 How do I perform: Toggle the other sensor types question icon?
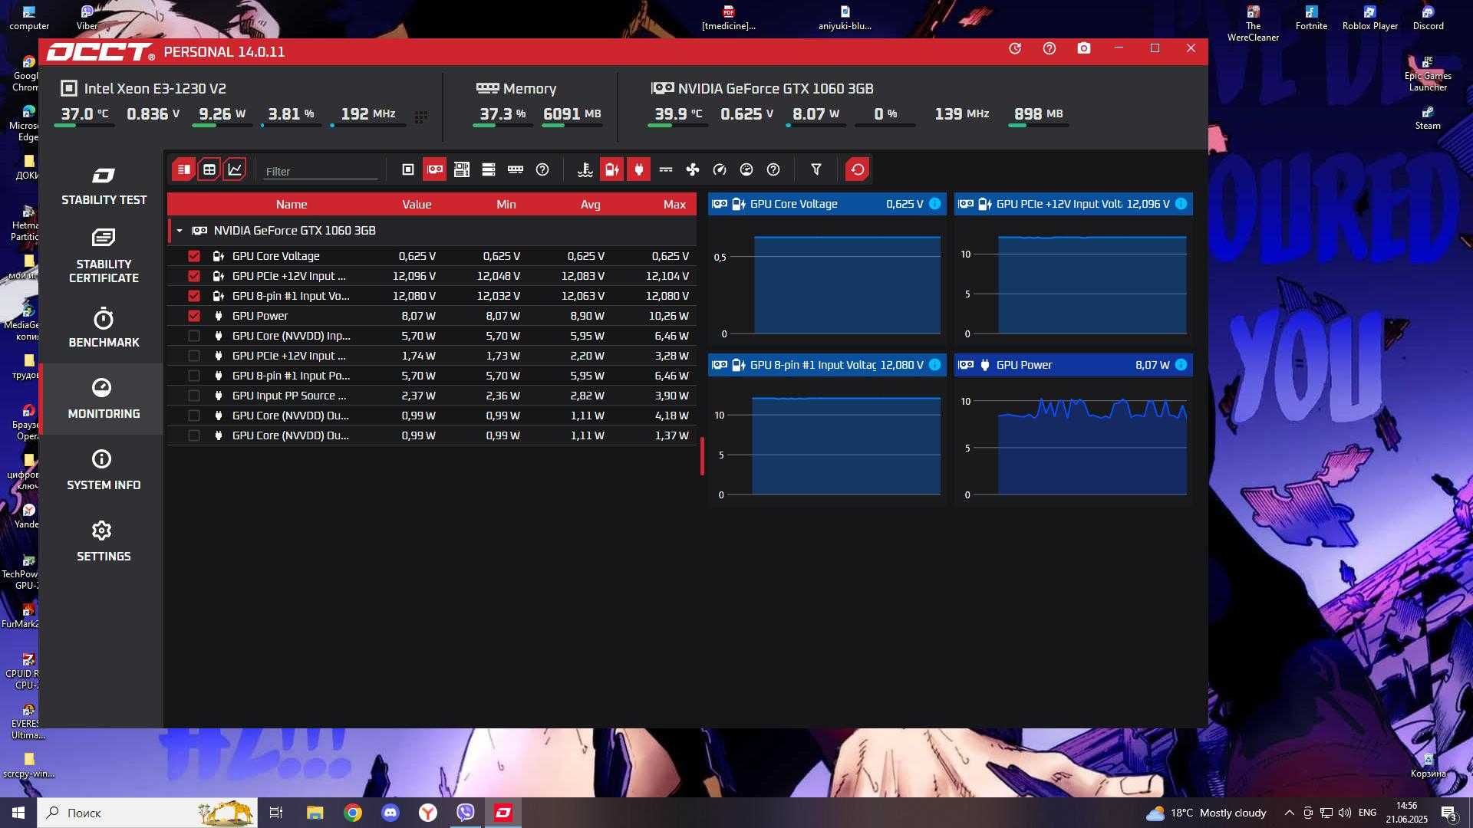point(773,169)
